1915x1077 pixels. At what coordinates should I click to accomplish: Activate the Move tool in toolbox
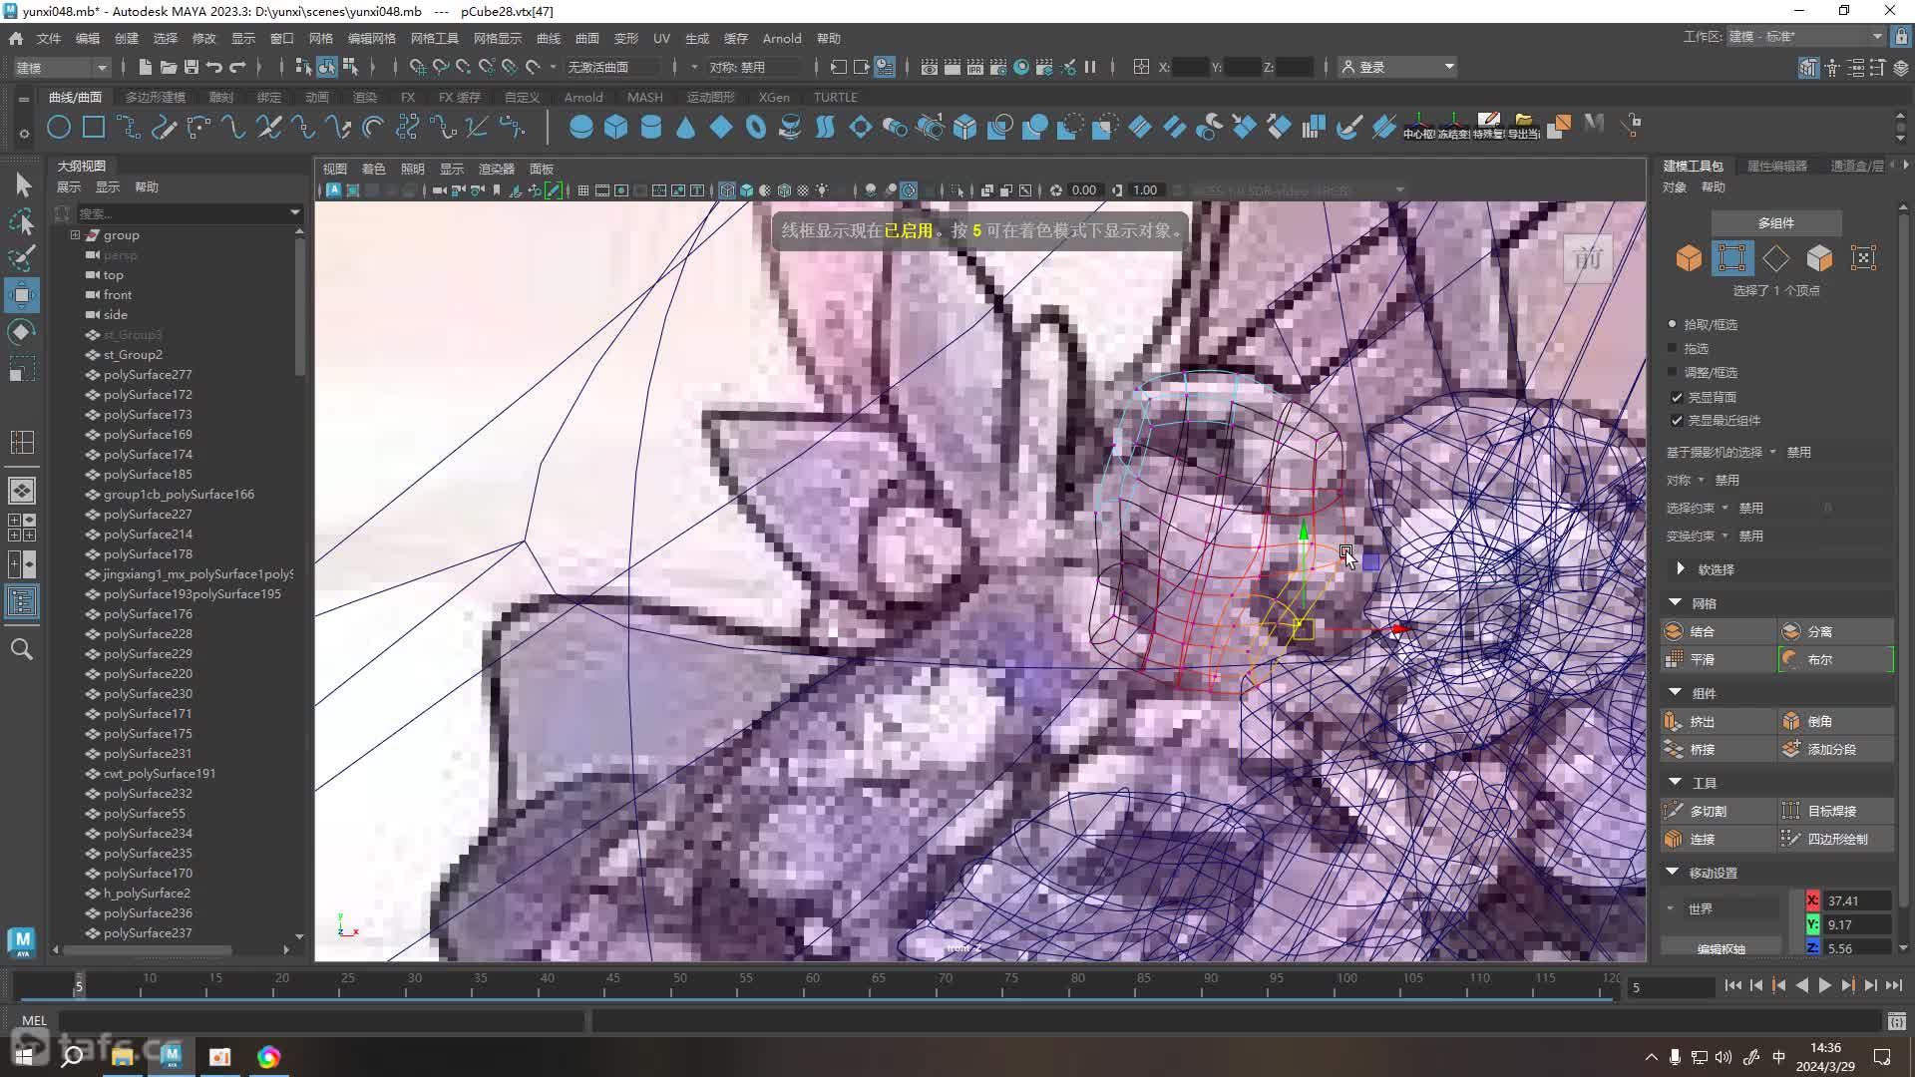pos(22,295)
